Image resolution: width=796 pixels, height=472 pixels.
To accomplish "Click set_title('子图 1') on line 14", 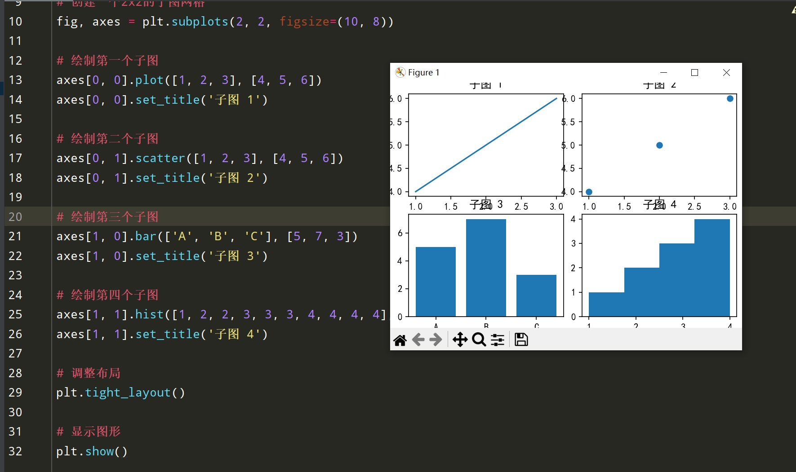I will click(x=202, y=100).
